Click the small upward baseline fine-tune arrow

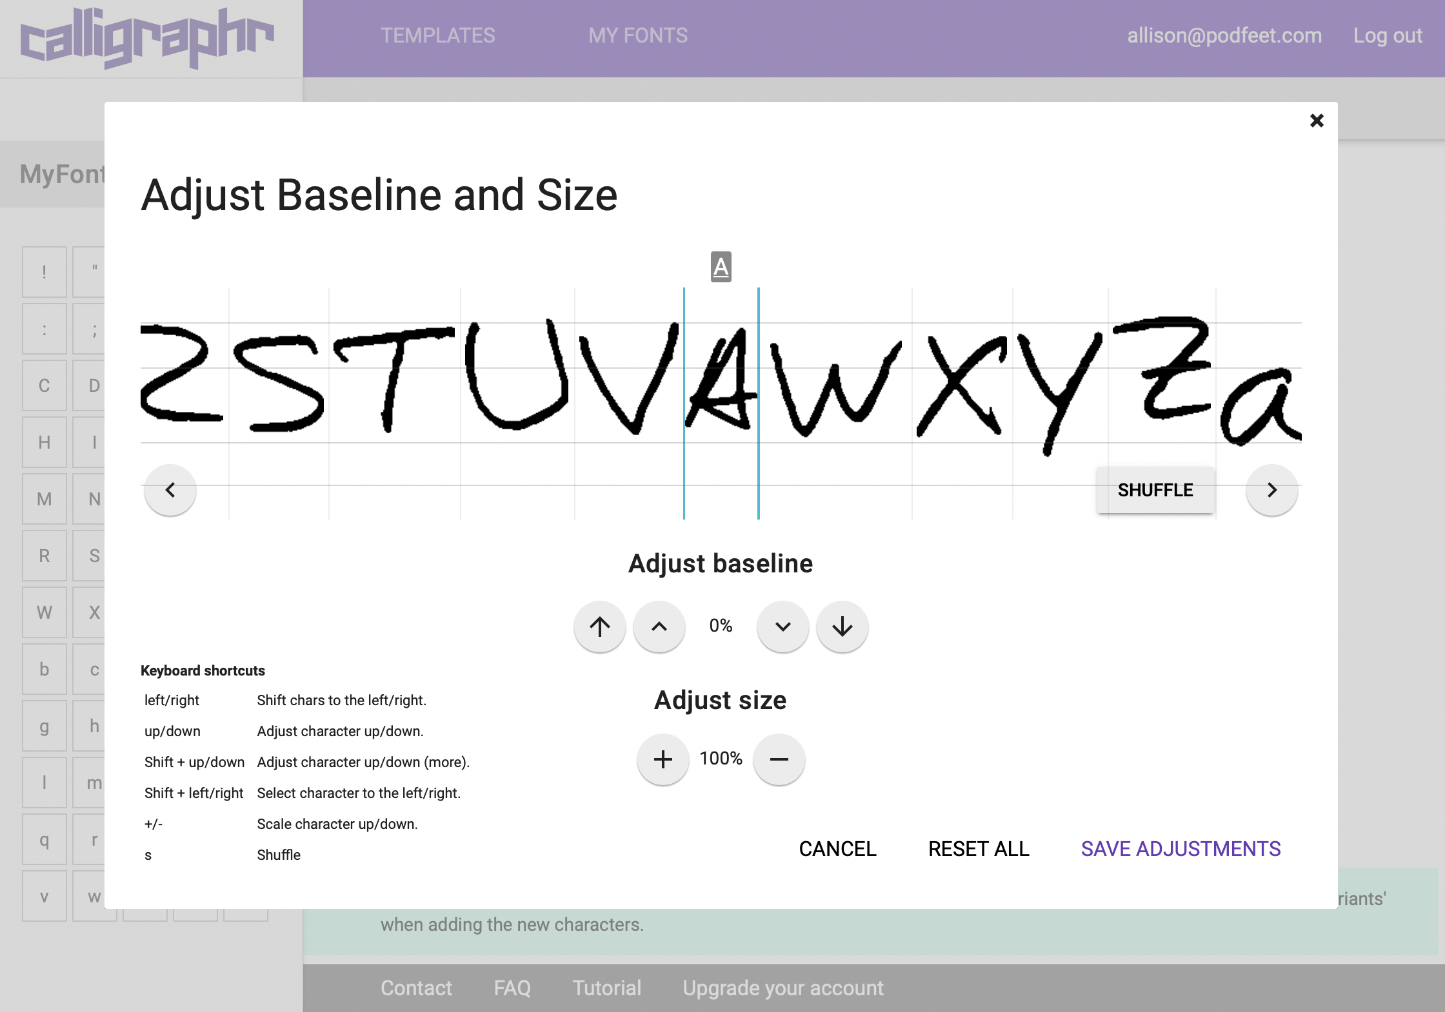[x=660, y=627]
